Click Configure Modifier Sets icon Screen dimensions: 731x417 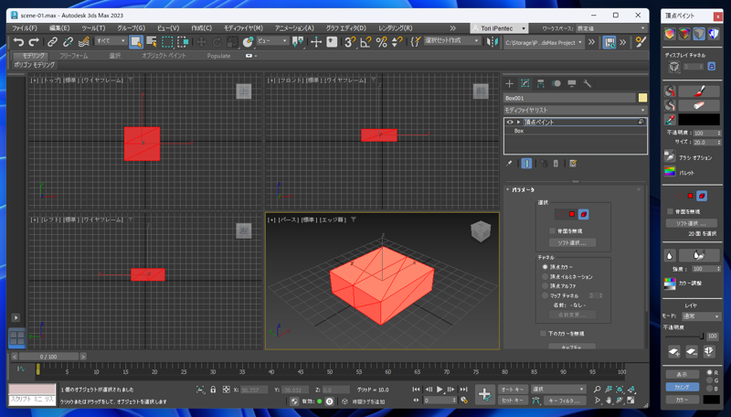point(573,164)
